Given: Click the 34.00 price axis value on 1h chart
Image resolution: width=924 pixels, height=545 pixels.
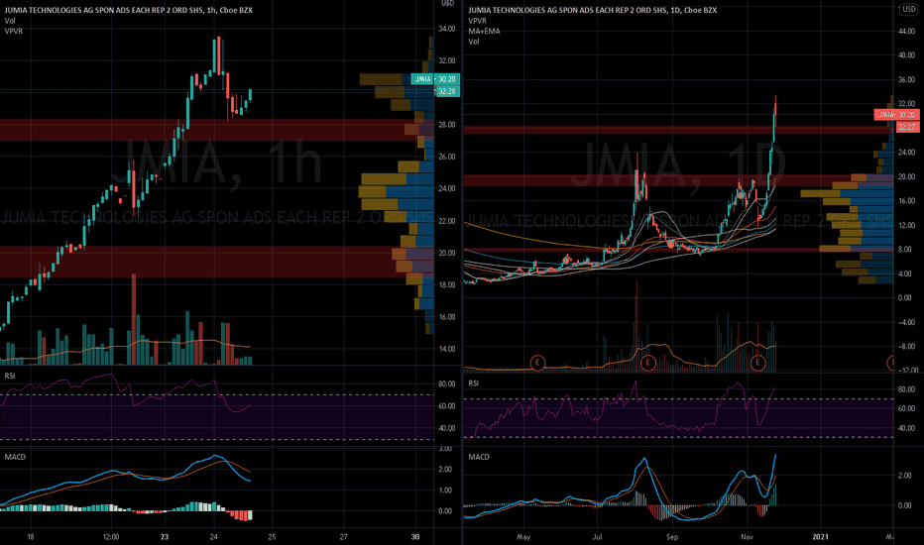Looking at the screenshot, I should 447,29.
